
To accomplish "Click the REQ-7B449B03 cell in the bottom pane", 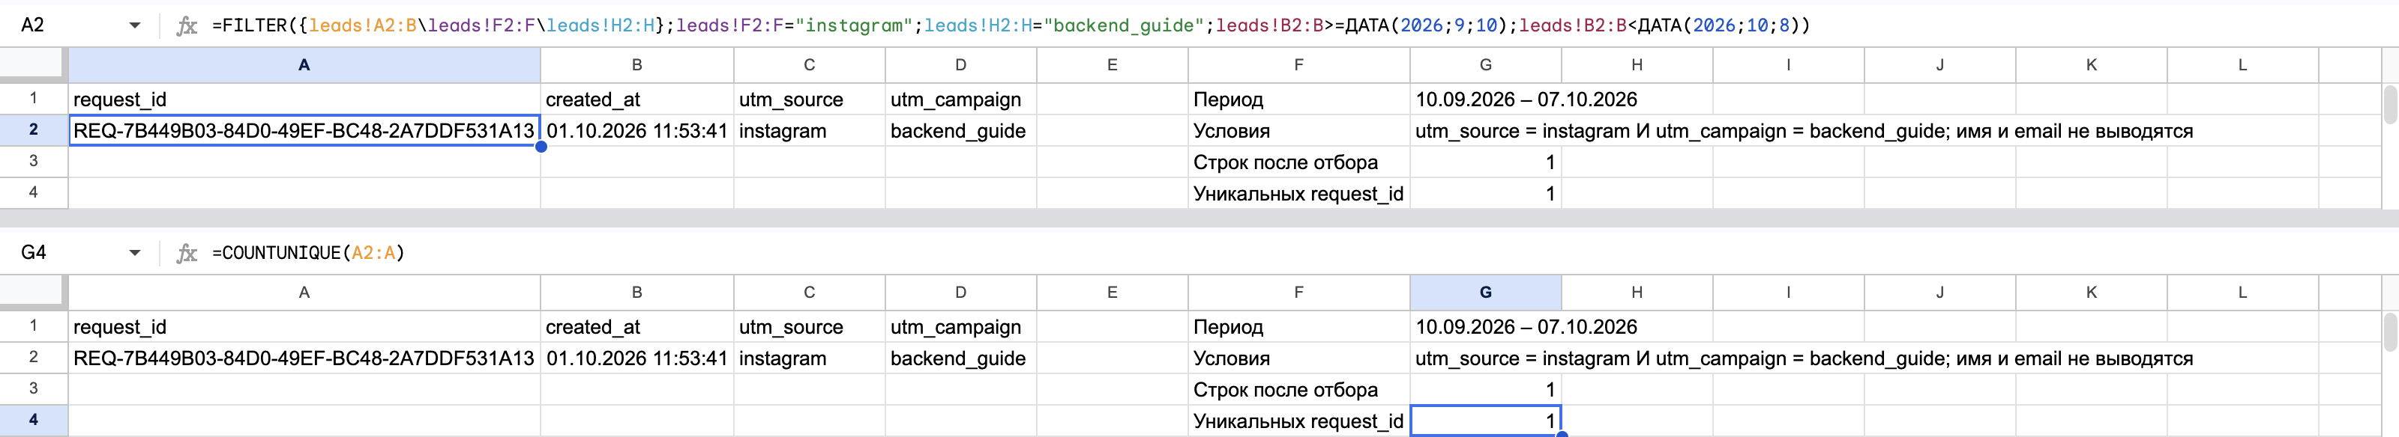I will [x=304, y=359].
